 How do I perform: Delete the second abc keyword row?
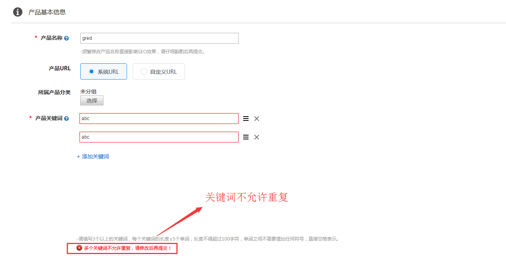257,137
